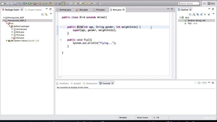Collapse Bird class in Outline tree
The width and height of the screenshot is (217, 122).
180,18
